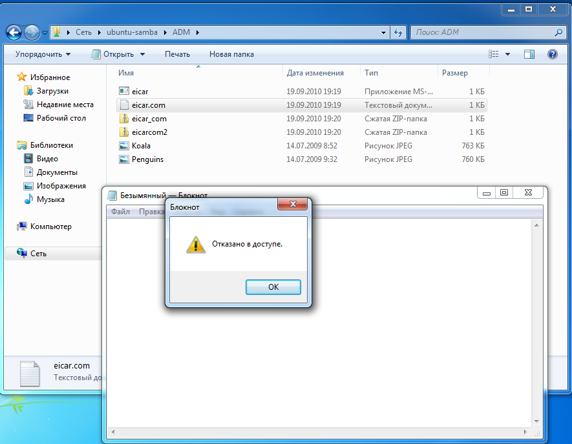This screenshot has width=572, height=444.
Task: Open the Музыка library
Action: coord(50,199)
